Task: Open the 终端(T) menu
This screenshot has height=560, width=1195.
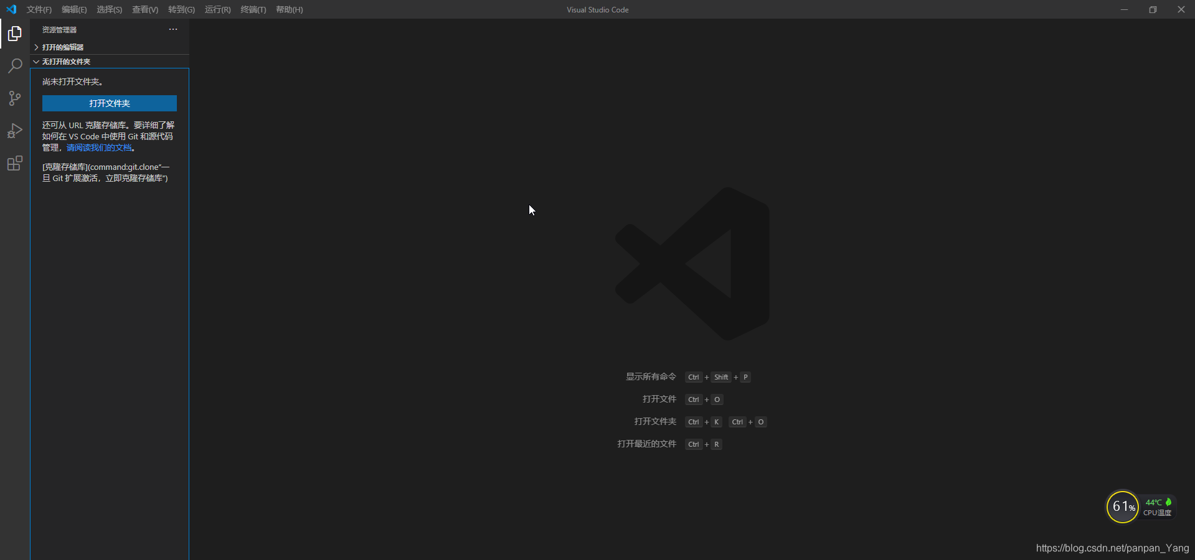Action: click(253, 9)
